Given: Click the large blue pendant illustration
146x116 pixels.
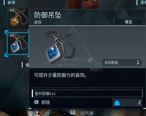Looking at the screenshot, I should tap(60, 46).
